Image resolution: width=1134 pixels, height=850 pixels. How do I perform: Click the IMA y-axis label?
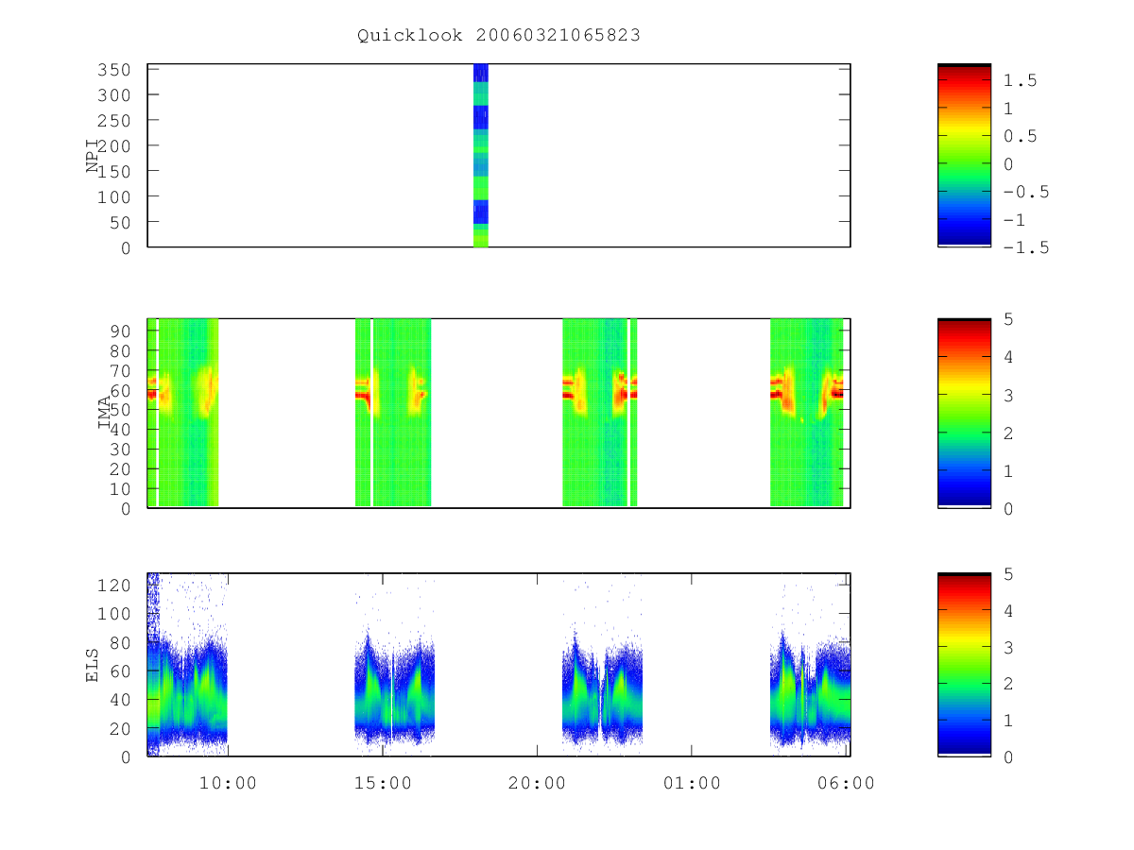[x=105, y=413]
